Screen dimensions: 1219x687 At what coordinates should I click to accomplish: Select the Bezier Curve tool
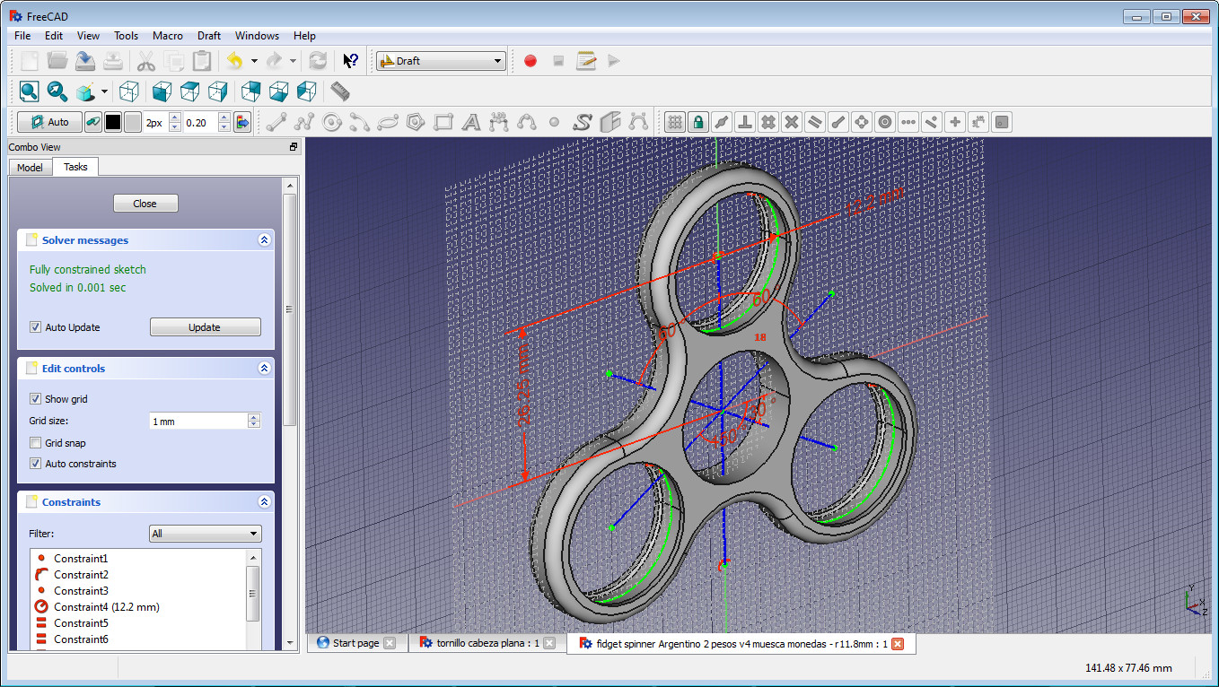(638, 122)
